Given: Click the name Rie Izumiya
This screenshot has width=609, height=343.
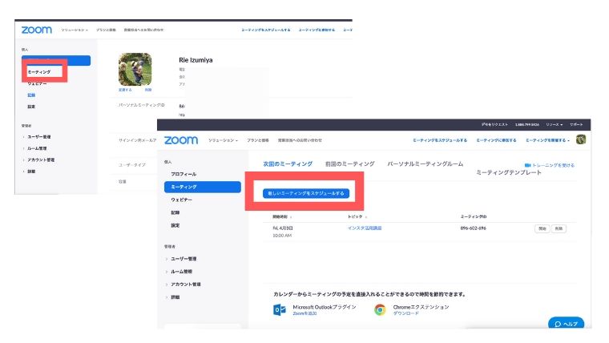Looking at the screenshot, I should click(196, 60).
